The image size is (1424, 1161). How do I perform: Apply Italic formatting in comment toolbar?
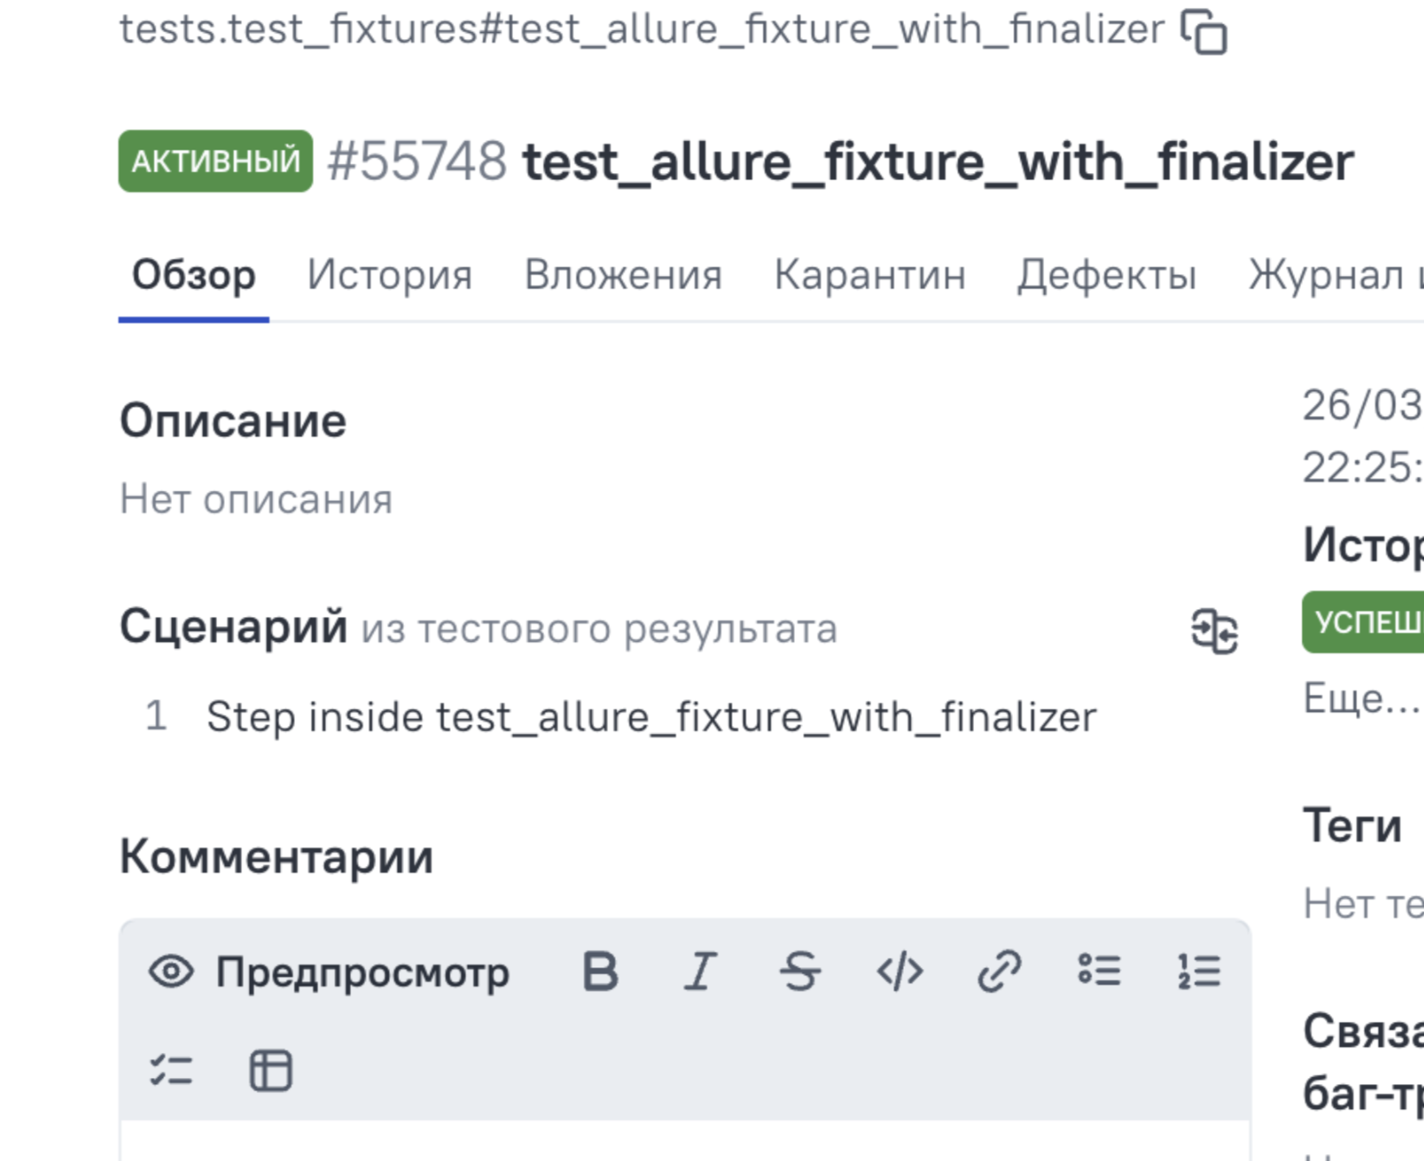[x=700, y=971]
